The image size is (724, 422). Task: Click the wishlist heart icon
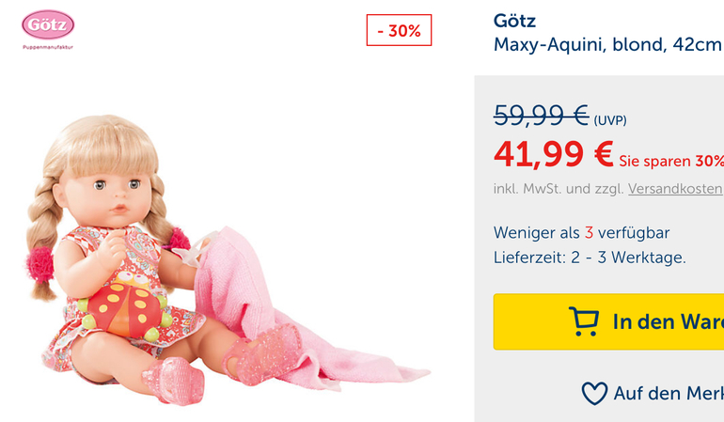click(x=594, y=394)
